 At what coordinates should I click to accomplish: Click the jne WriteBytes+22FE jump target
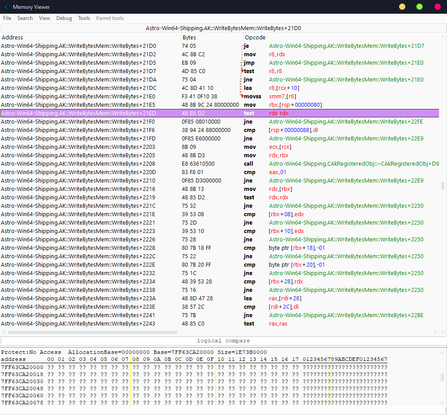346,122
